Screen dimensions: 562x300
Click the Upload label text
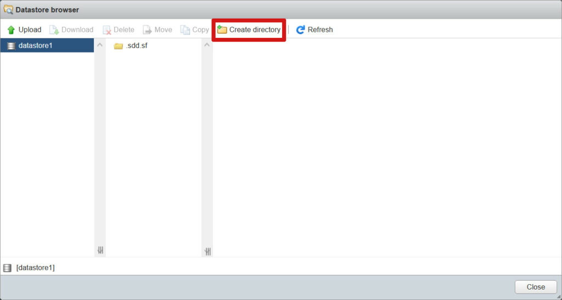coord(30,30)
